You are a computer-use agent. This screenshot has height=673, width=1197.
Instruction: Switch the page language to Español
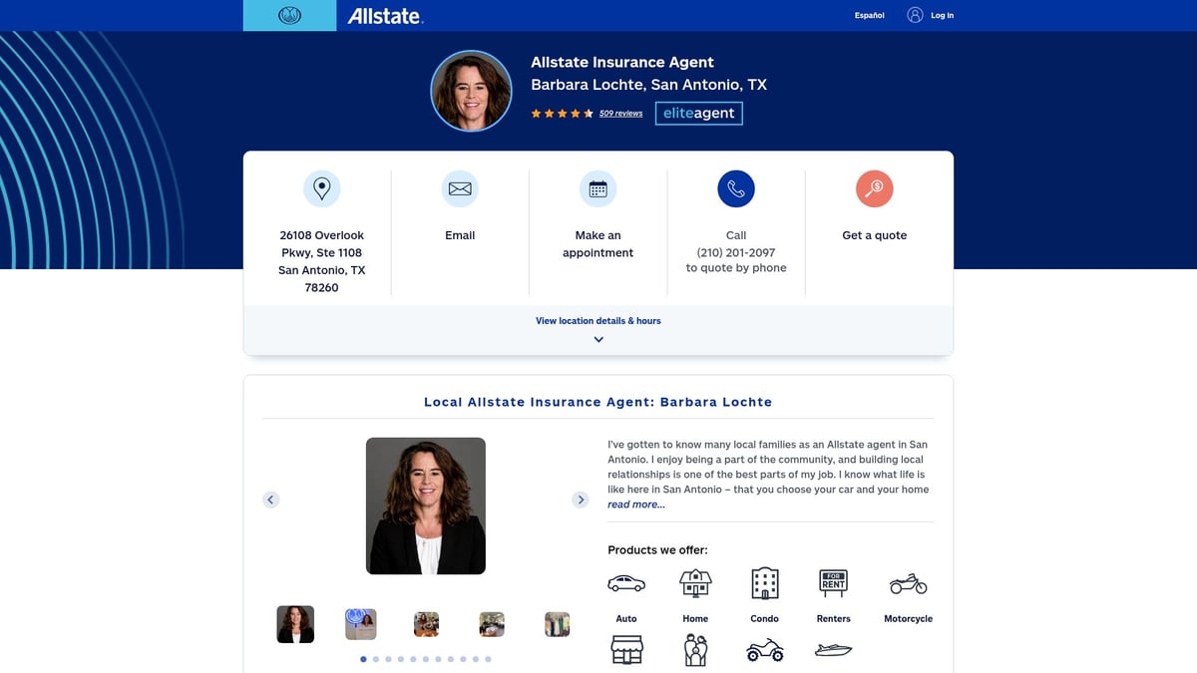coord(868,15)
